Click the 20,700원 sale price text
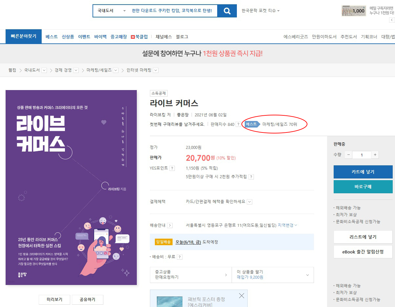This screenshot has width=395, height=307. (x=200, y=158)
